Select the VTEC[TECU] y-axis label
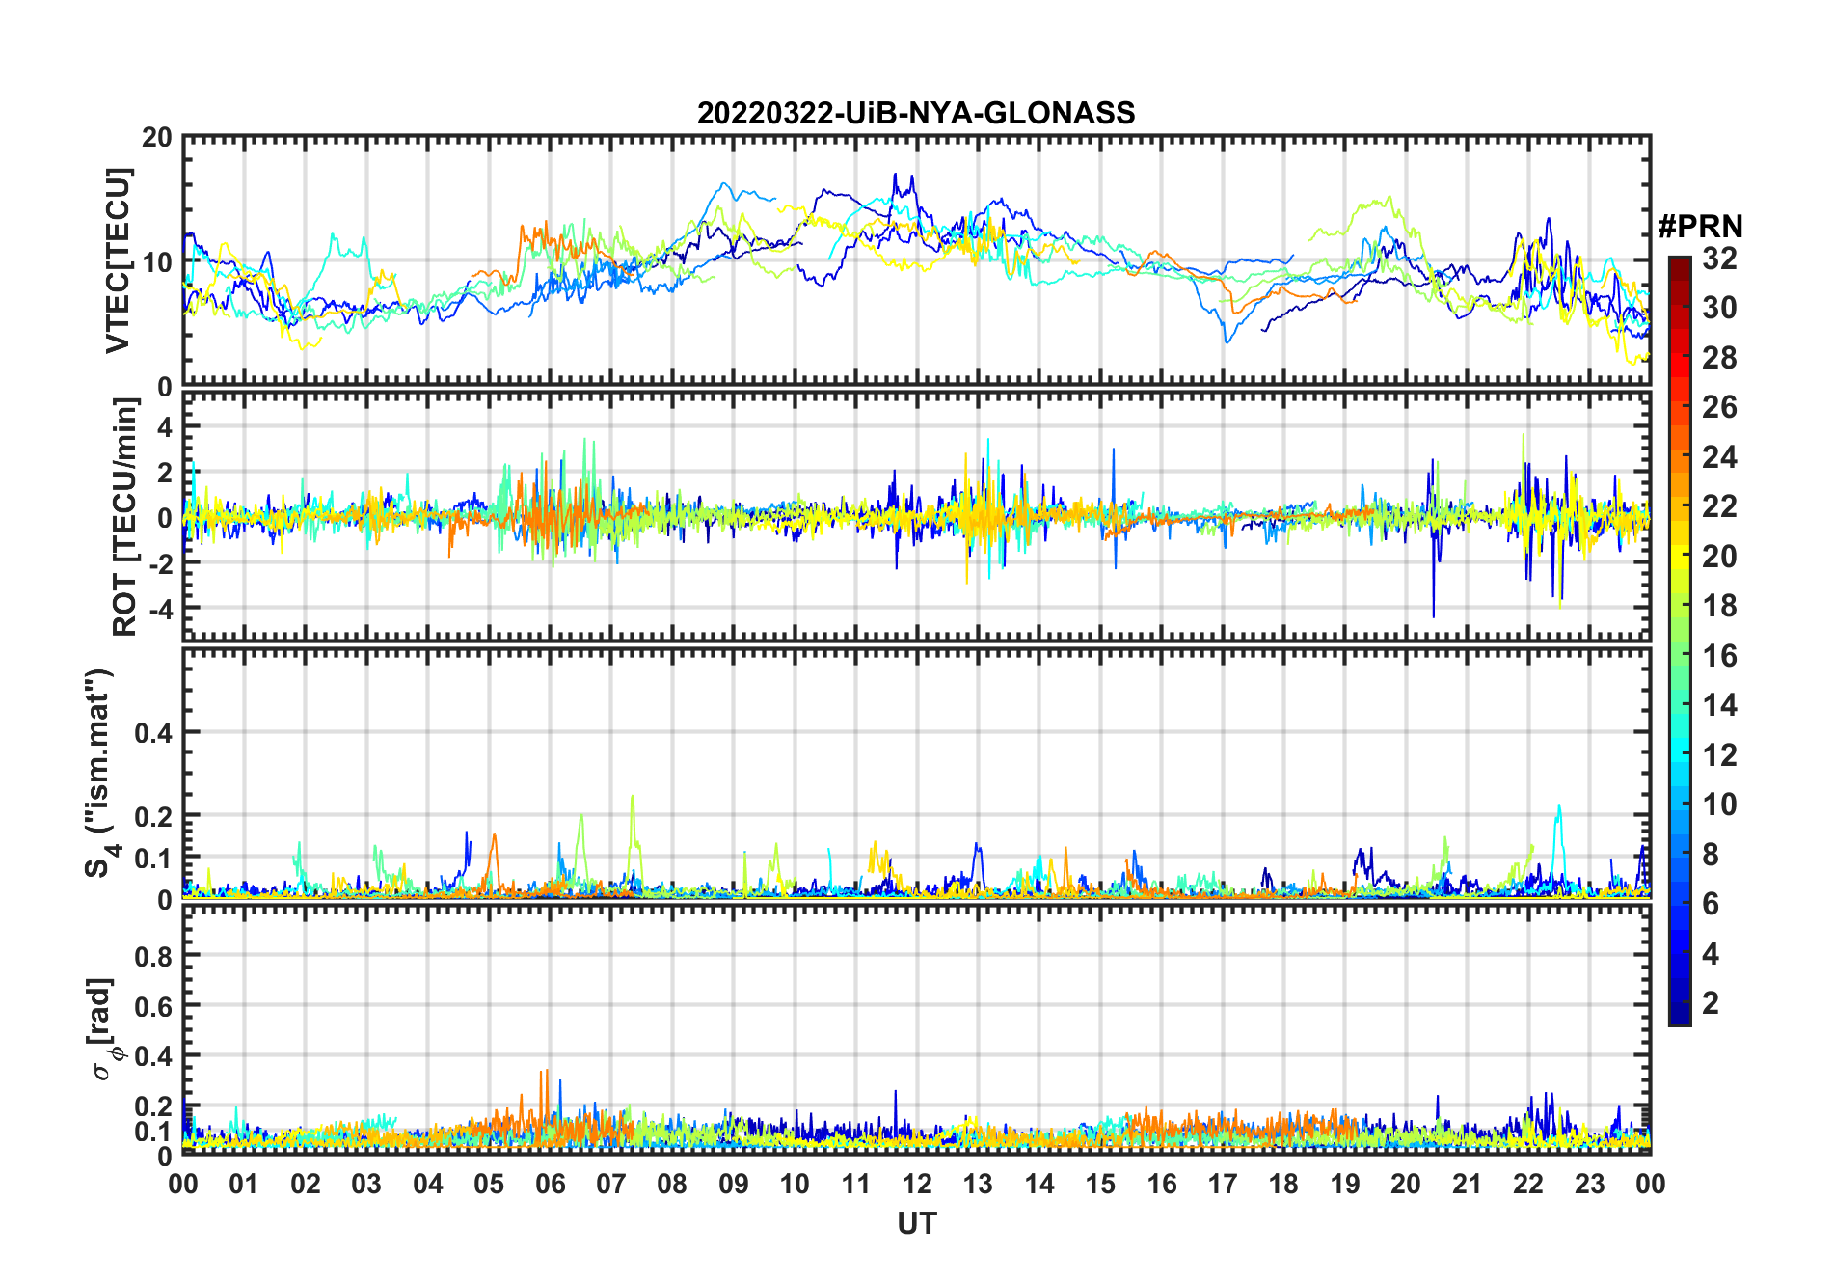The image size is (1834, 1283). click(119, 260)
